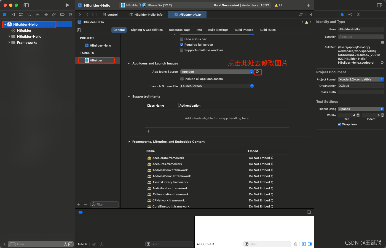Switch to the HBuilder-Hello-Info editor tab
The width and height of the screenshot is (386, 248).
146,15
